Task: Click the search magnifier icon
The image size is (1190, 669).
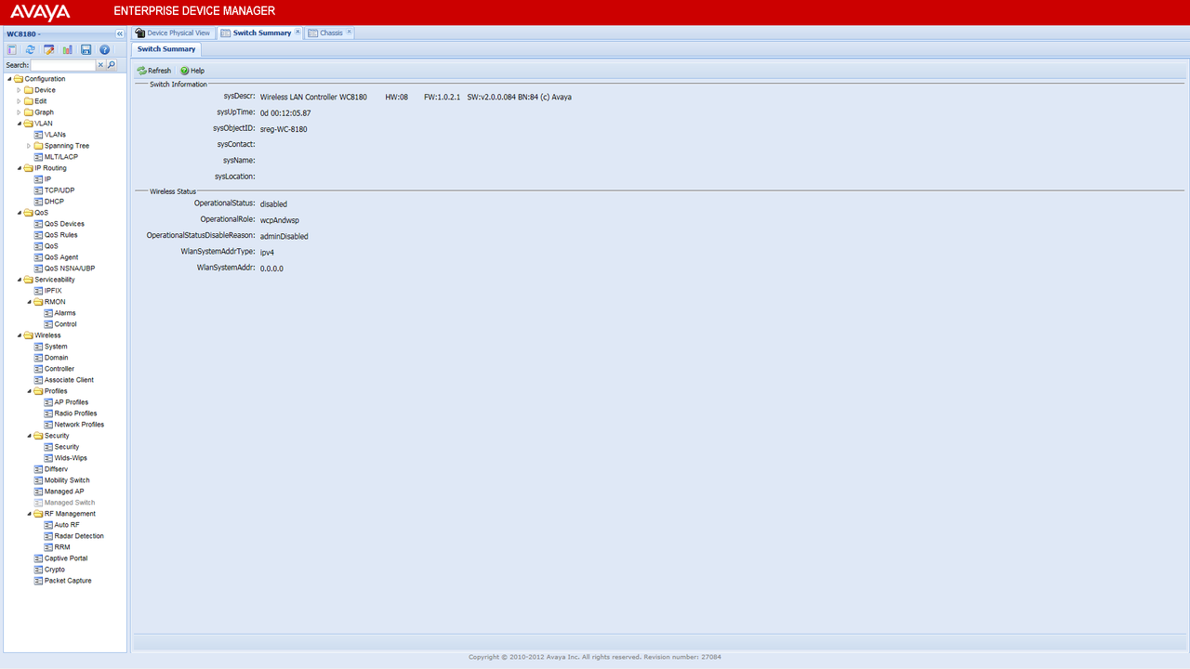Action: tap(112, 65)
